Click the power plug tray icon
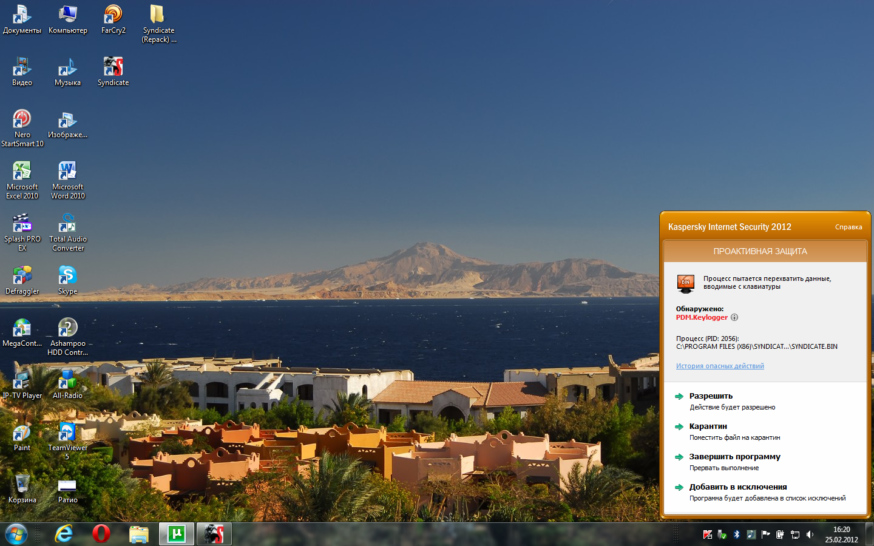874x546 pixels. [x=780, y=534]
